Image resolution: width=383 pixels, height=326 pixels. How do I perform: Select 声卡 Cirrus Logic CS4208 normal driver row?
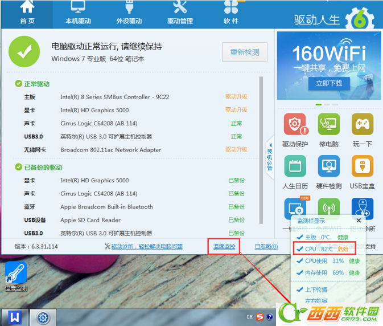135,123
